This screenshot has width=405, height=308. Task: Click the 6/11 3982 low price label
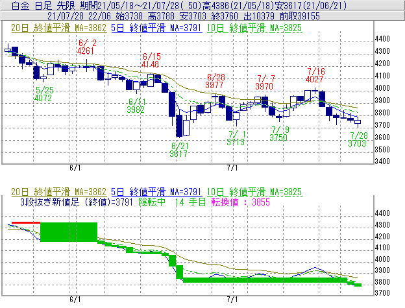coord(137,106)
